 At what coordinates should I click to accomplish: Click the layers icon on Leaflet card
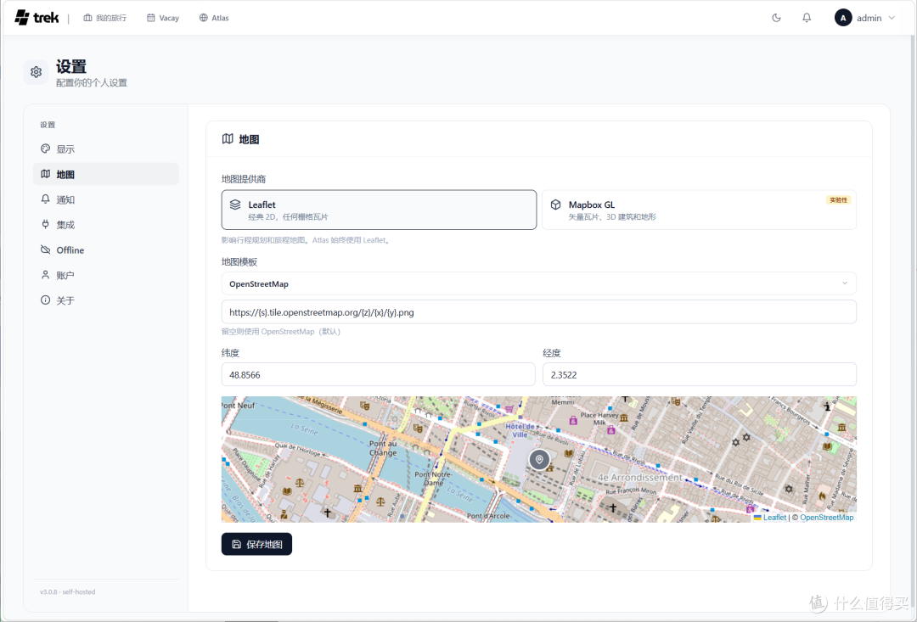click(235, 205)
